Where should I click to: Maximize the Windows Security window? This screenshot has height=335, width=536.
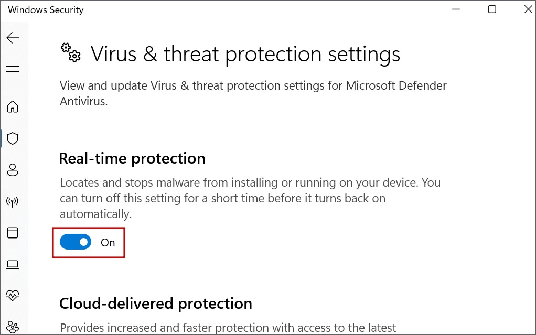(x=492, y=10)
